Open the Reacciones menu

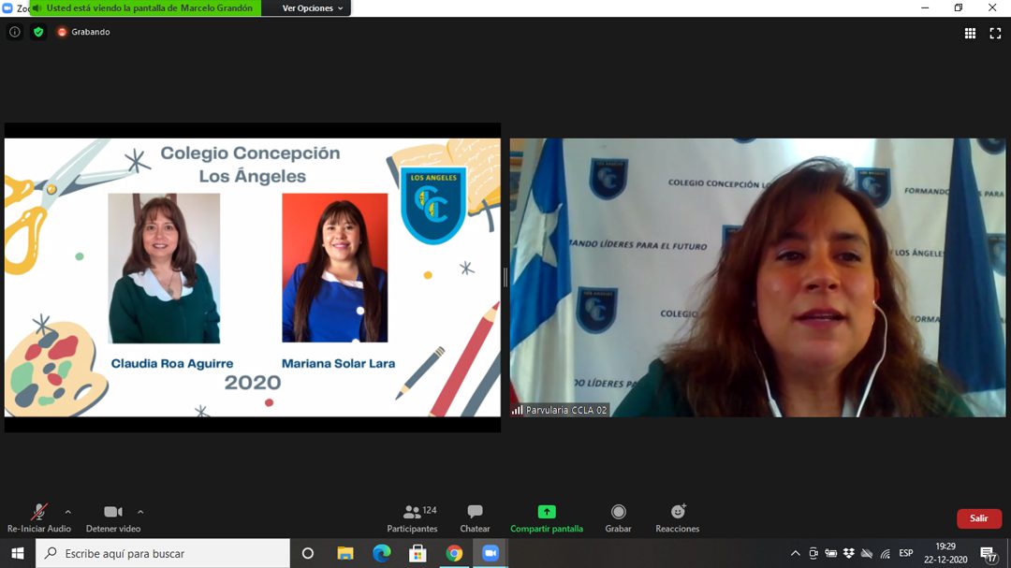(x=678, y=517)
